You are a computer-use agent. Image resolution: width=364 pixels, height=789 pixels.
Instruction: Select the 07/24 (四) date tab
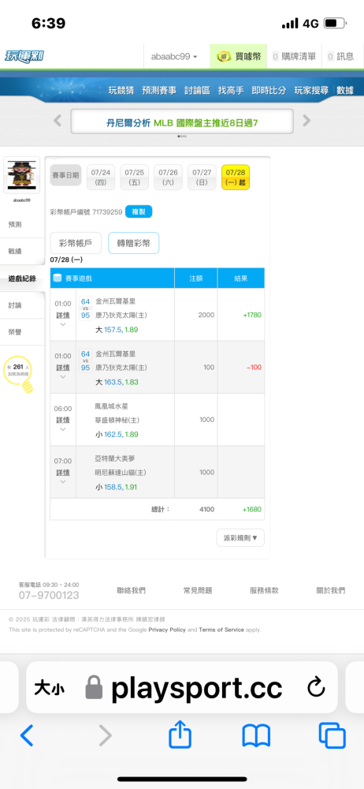(x=101, y=177)
